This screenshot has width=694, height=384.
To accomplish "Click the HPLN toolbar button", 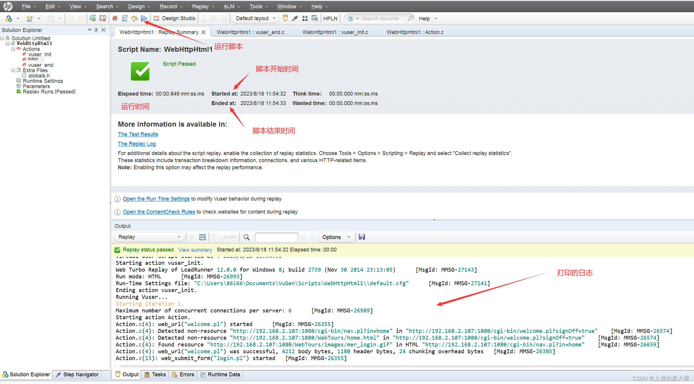I will (x=330, y=18).
